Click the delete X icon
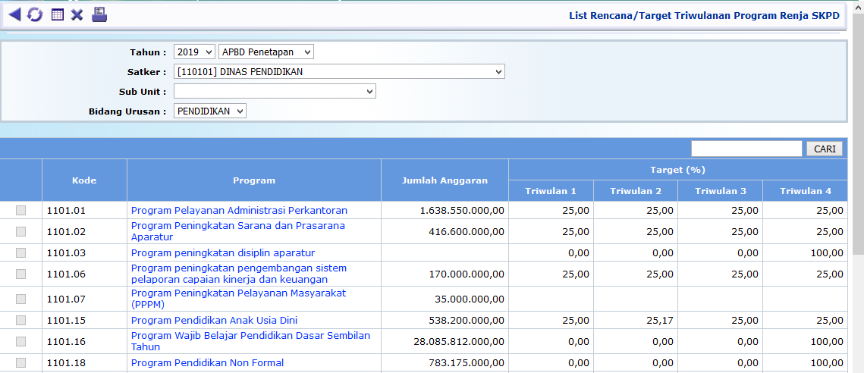This screenshot has height=373, width=864. pos(77,14)
